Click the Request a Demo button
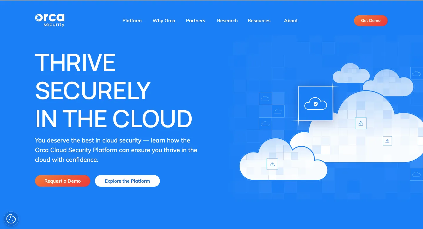 pyautogui.click(x=62, y=181)
